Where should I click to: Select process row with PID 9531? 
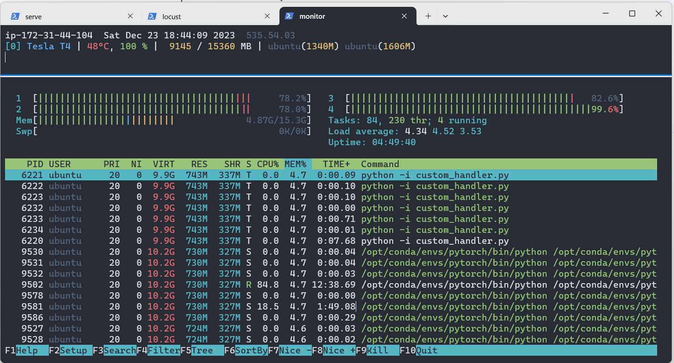pyautogui.click(x=331, y=263)
